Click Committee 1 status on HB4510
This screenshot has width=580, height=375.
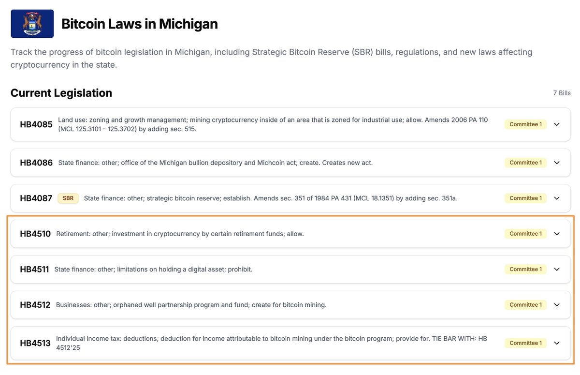525,234
